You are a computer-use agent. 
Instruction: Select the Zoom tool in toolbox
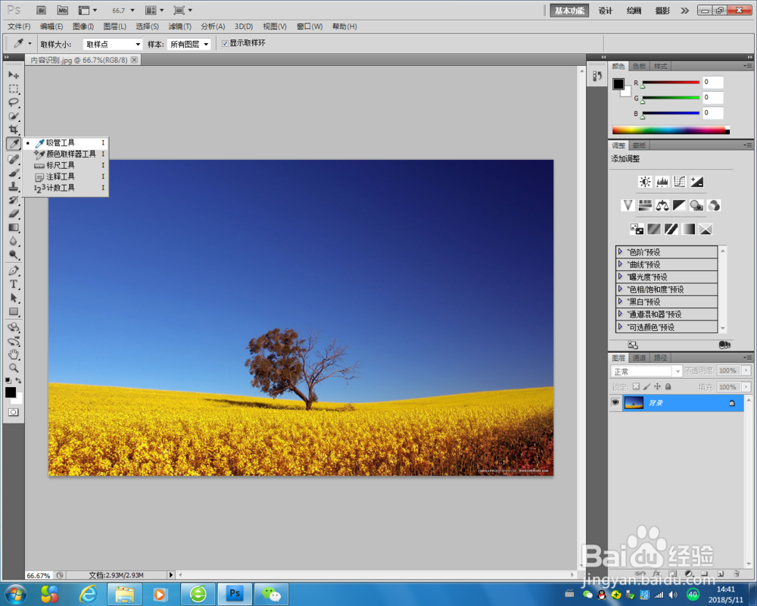point(14,367)
